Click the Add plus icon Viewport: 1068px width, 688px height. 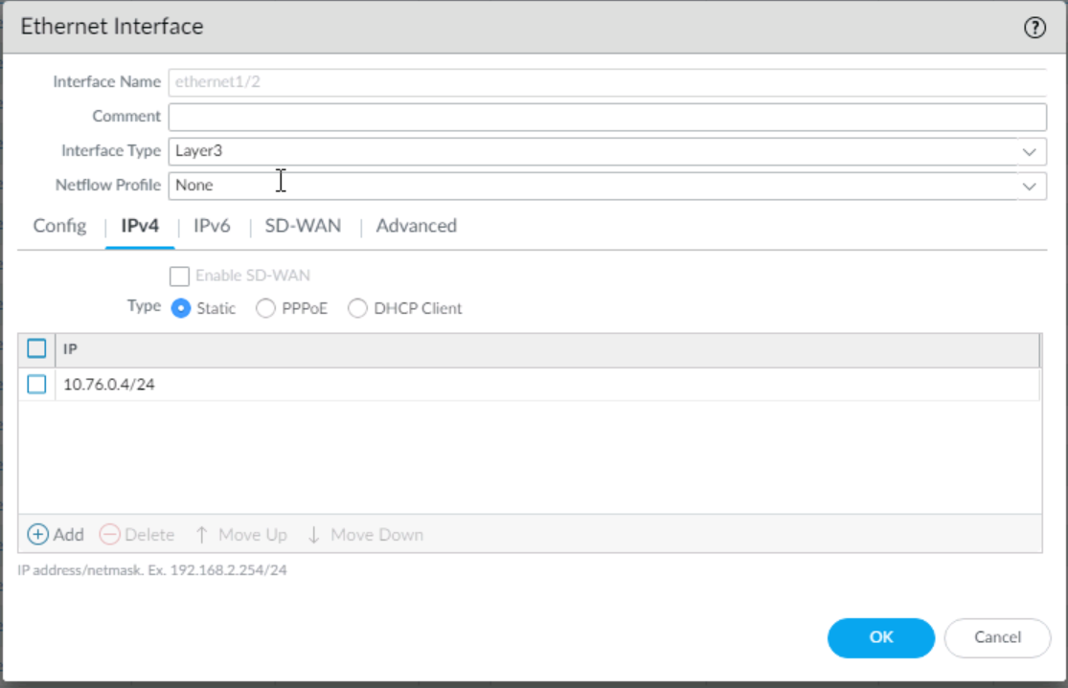[x=38, y=535]
